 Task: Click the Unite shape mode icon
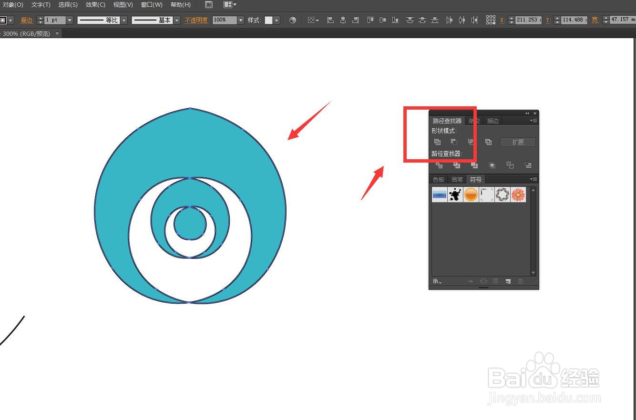point(437,142)
